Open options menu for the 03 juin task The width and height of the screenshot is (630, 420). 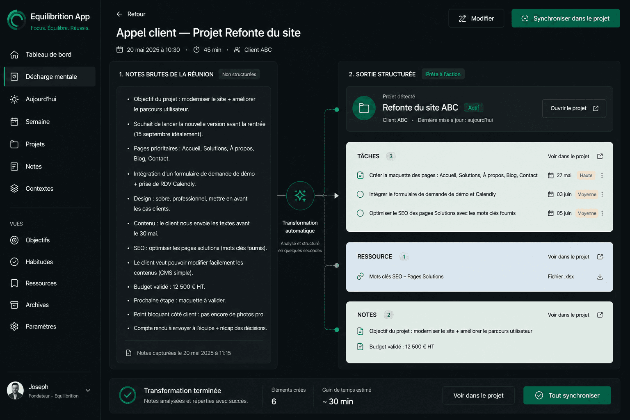point(602,194)
